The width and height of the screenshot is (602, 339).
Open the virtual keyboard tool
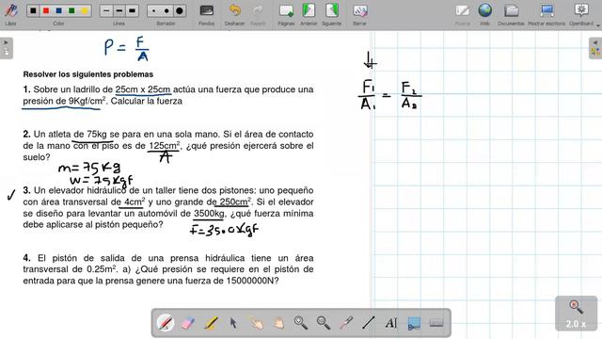pos(436,323)
